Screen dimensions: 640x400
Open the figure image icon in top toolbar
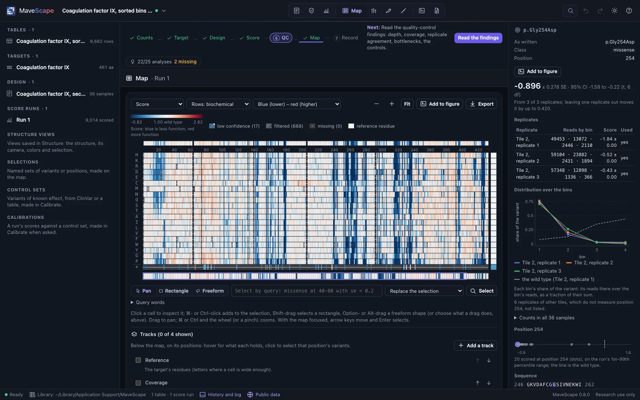point(422,11)
